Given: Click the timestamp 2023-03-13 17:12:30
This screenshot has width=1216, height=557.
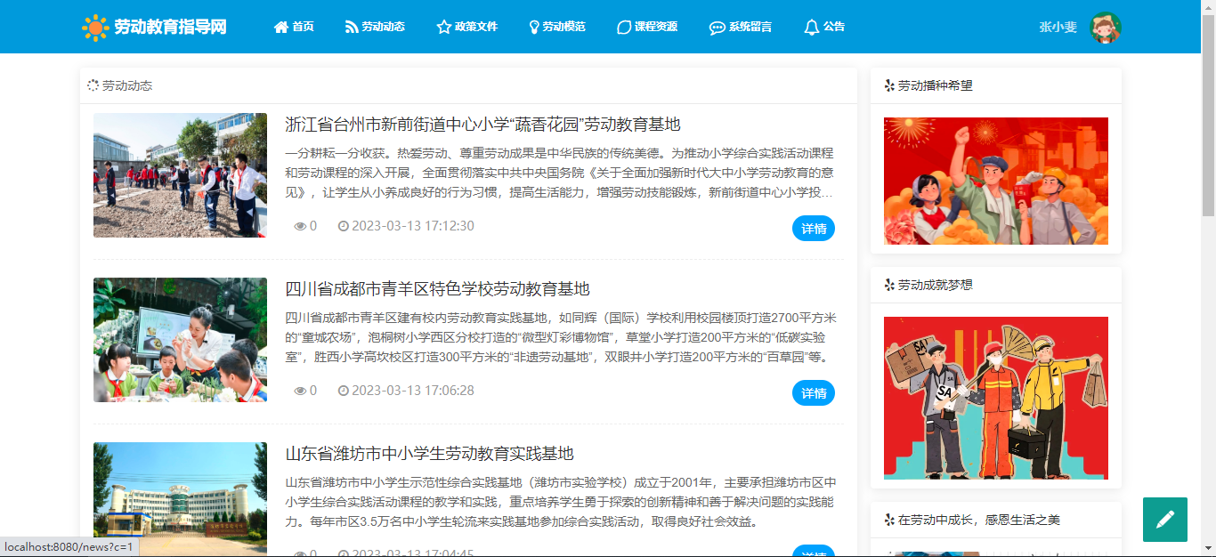Looking at the screenshot, I should click(x=413, y=226).
